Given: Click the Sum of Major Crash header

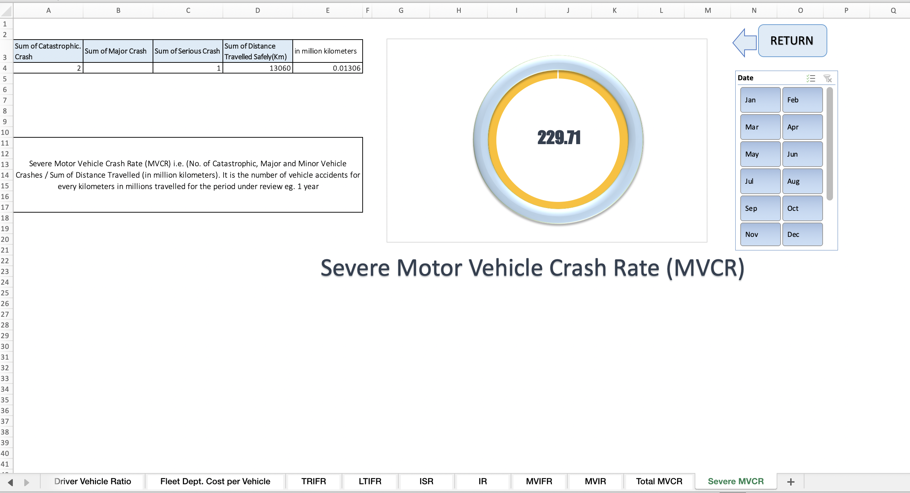Looking at the screenshot, I should tap(118, 51).
